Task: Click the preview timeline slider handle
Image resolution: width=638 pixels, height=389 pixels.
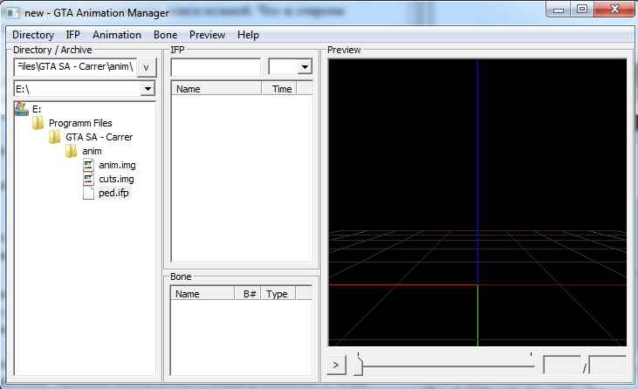Action: click(358, 366)
